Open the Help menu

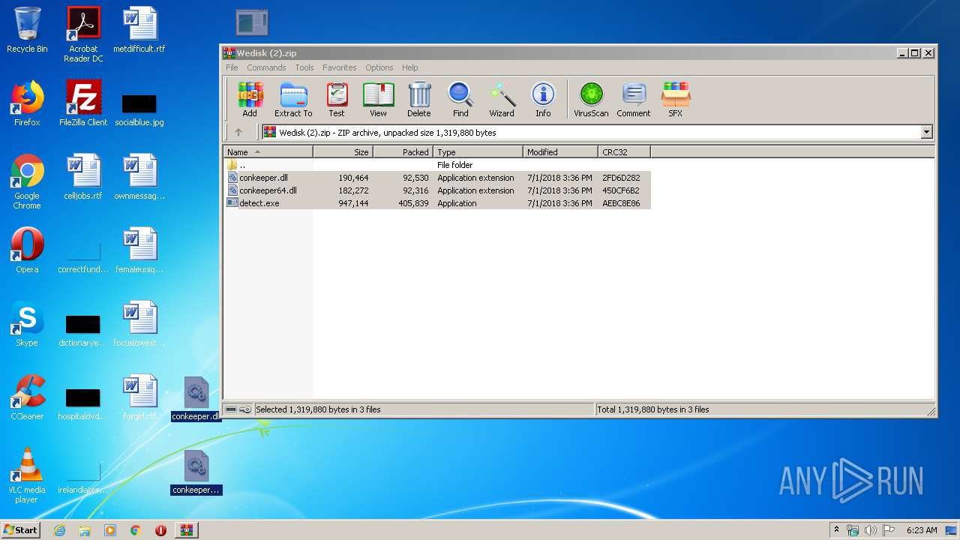pyautogui.click(x=409, y=67)
